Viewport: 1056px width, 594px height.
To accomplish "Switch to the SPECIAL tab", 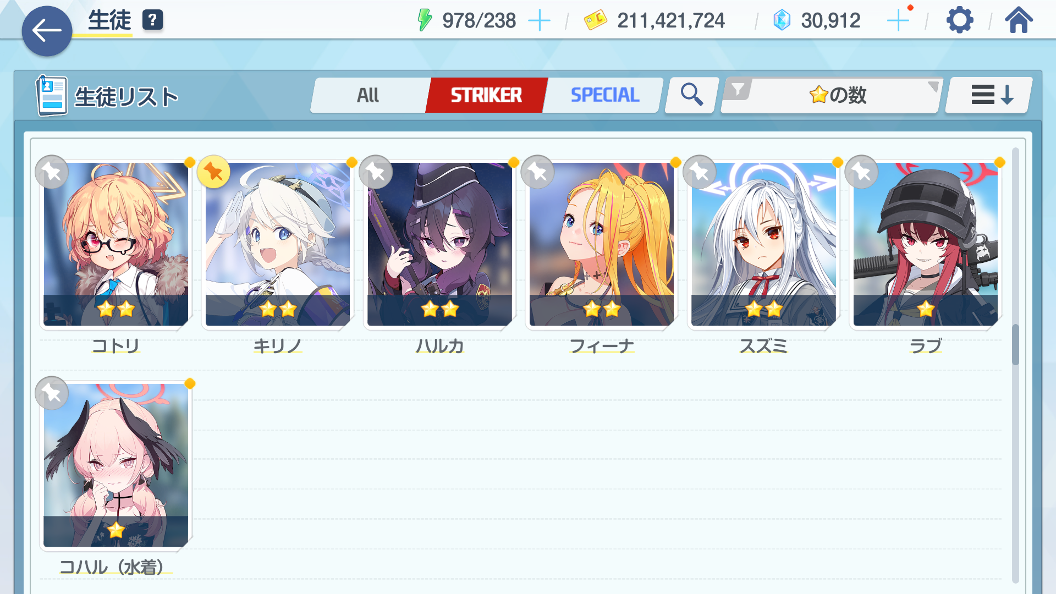I will [x=604, y=95].
